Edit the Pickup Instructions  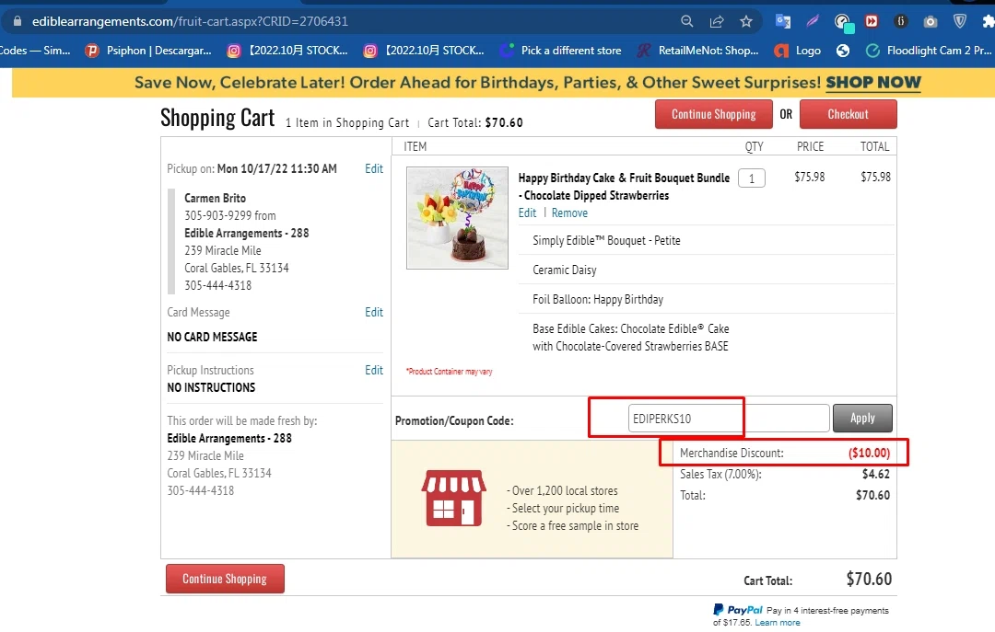point(374,370)
